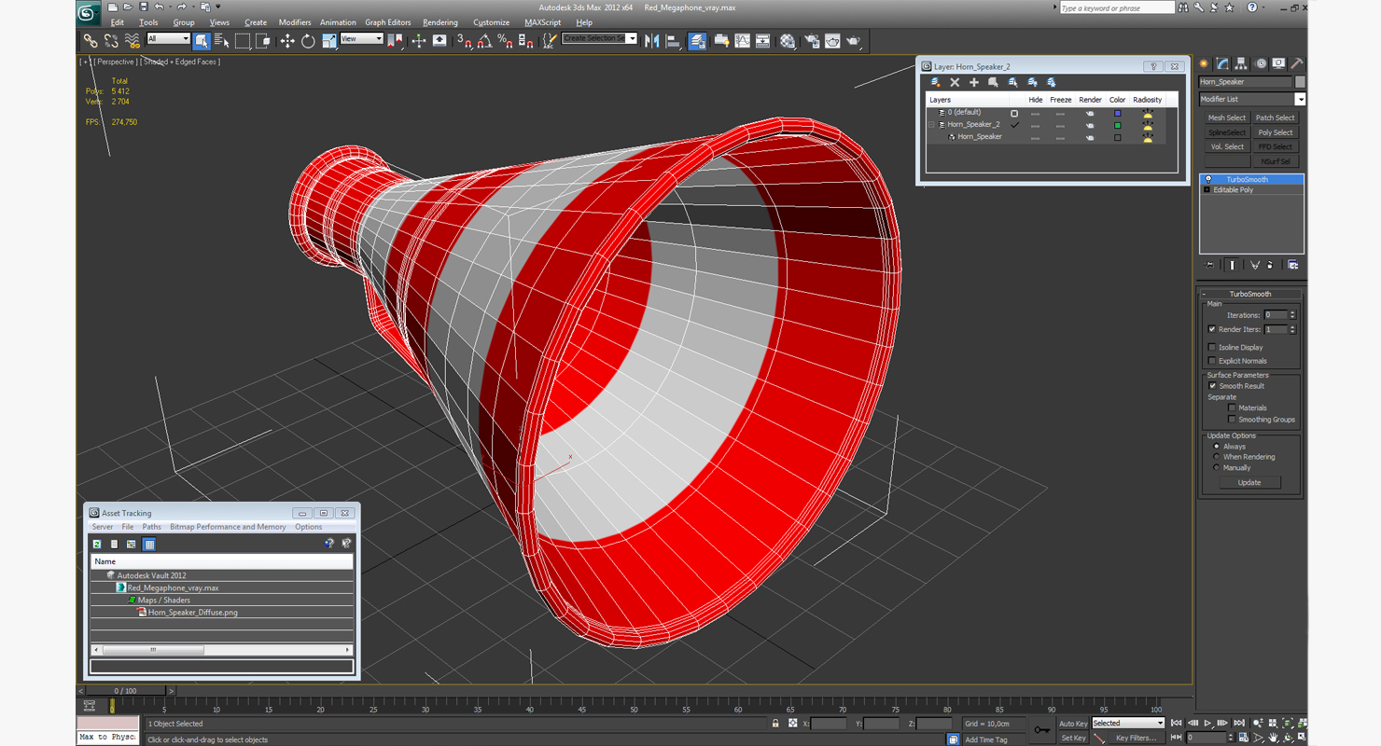Screen dimensions: 1381x746
Task: Click the selection lock toggle padlock
Action: (x=774, y=724)
